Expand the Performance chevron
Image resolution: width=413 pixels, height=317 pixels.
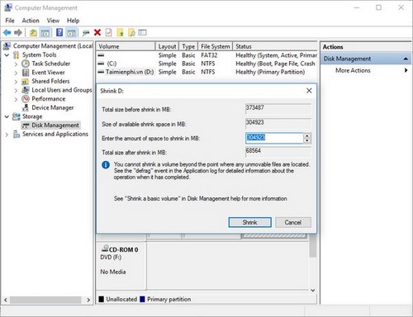[16, 99]
